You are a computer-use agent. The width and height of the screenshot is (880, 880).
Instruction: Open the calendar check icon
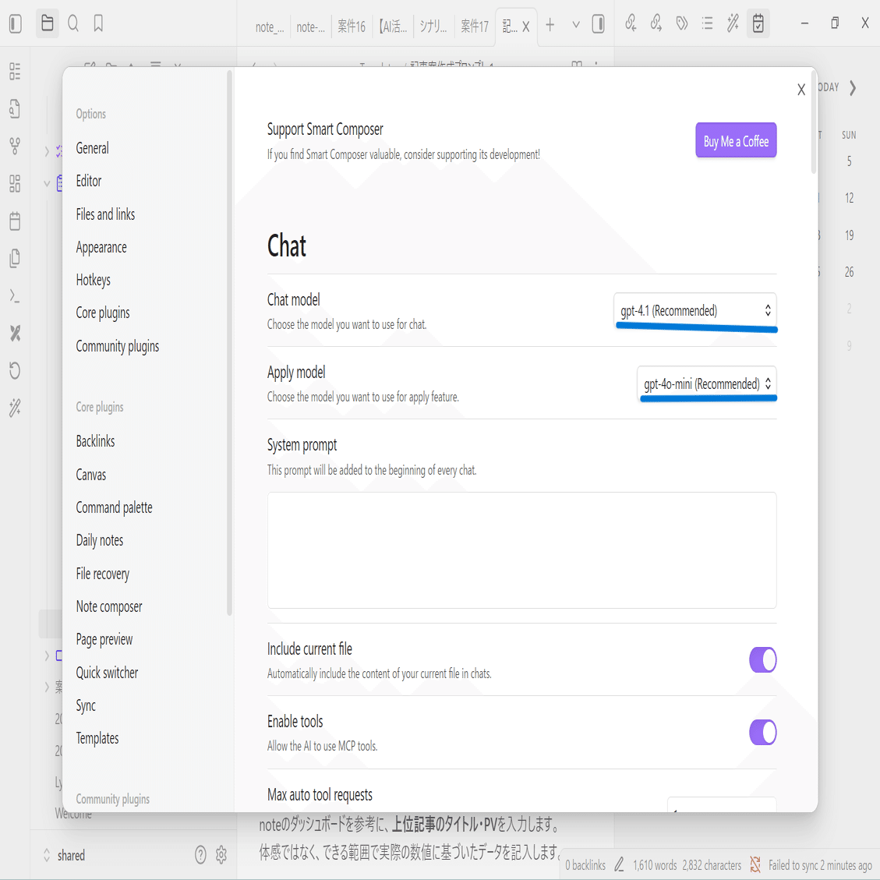click(758, 23)
